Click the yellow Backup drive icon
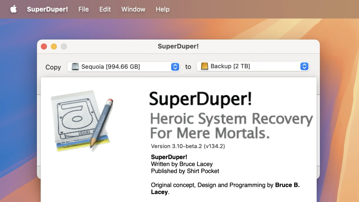This screenshot has width=359, height=202. (204, 66)
